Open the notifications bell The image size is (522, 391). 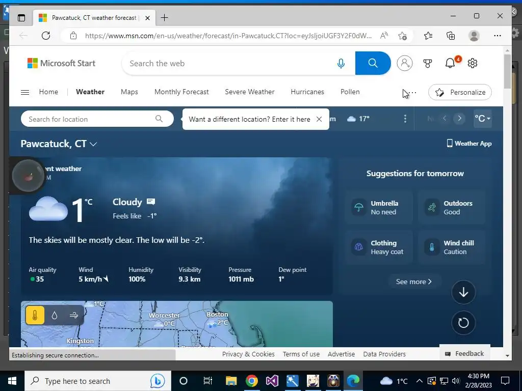(450, 63)
